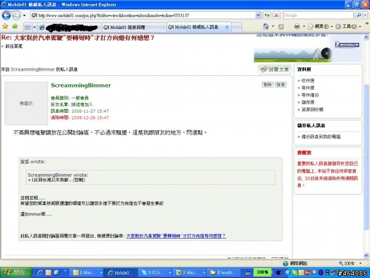Open the Quick Tabs grid view

(x=28, y=27)
